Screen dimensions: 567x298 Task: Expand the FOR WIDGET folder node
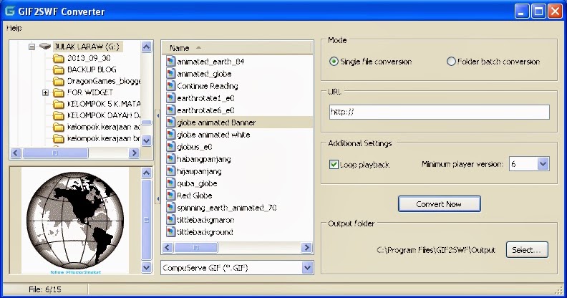click(45, 92)
